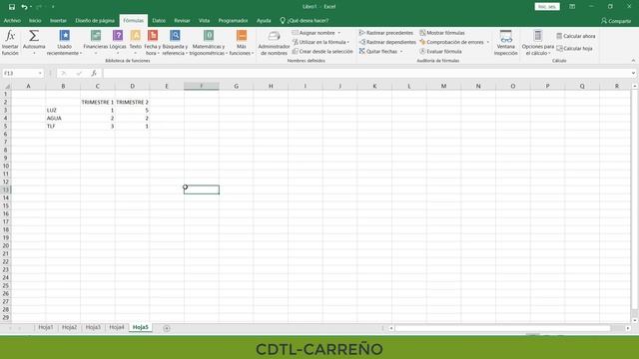
Task: Add a new sheet with plus icon
Action: pos(167,328)
